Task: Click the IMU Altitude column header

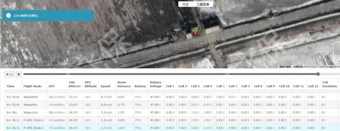Action: coord(75,84)
